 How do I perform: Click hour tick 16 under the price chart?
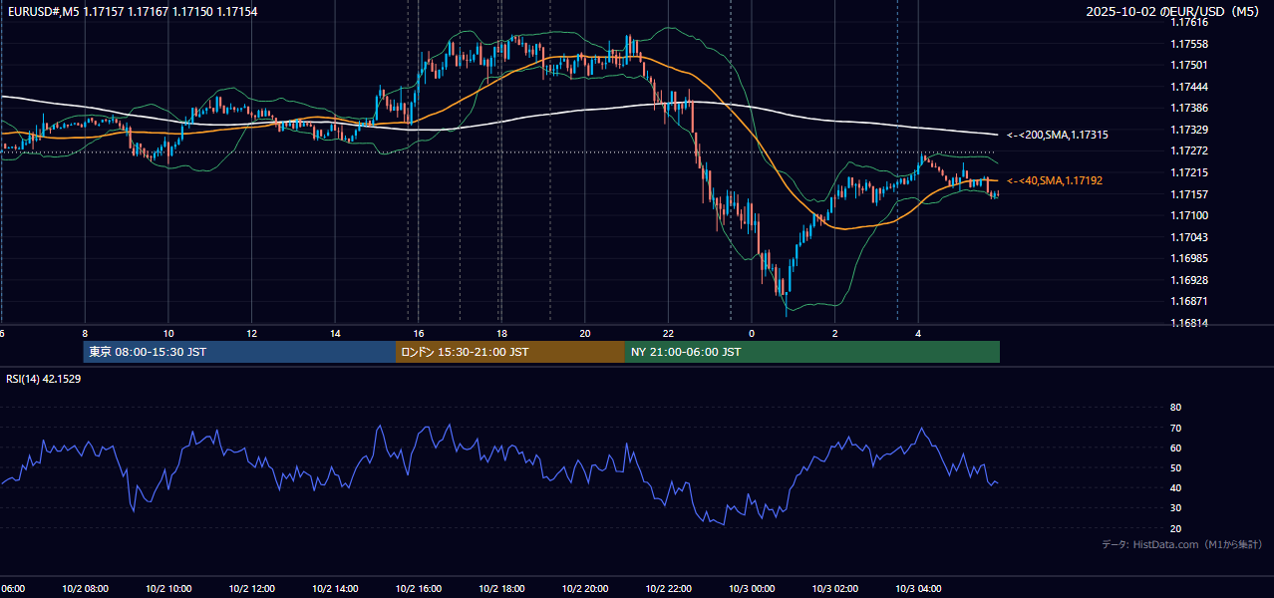[x=419, y=334]
